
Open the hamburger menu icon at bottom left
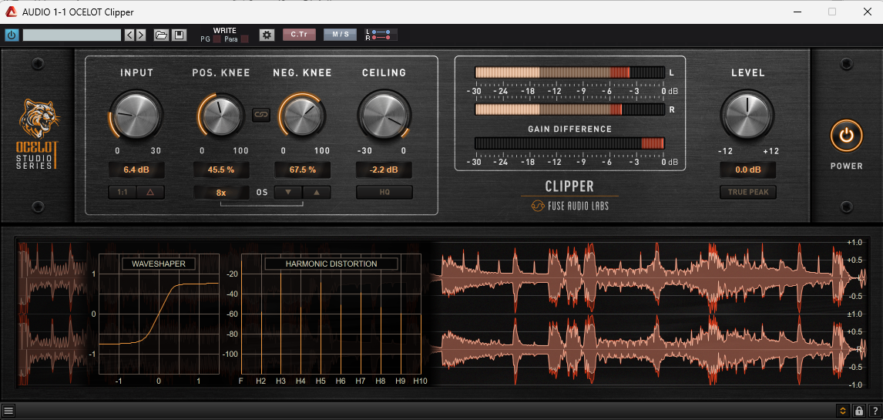[x=8, y=411]
